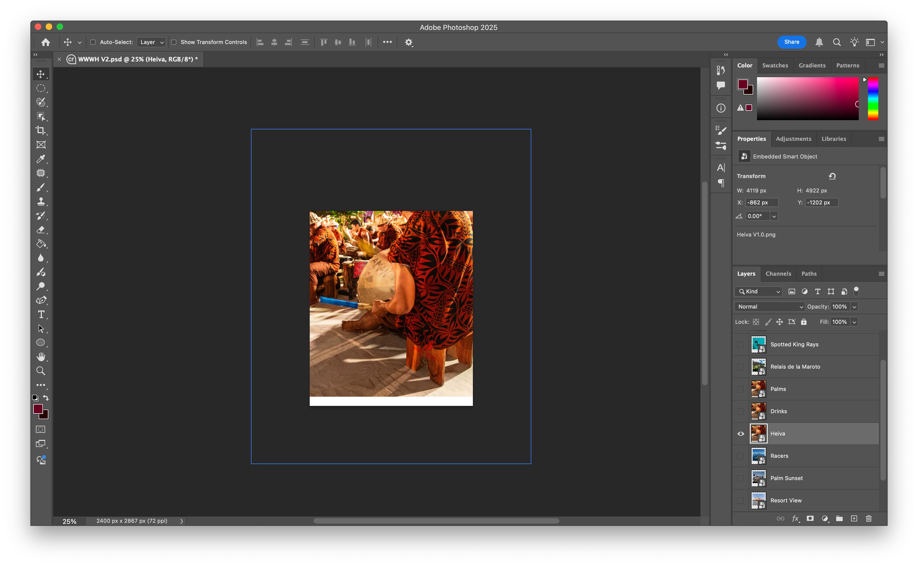This screenshot has width=918, height=566.
Task: Click the hue spectrum slider
Action: click(x=873, y=98)
